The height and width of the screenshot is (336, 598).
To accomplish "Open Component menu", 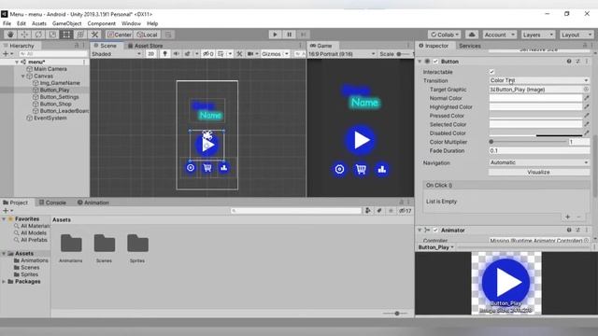I will click(101, 23).
